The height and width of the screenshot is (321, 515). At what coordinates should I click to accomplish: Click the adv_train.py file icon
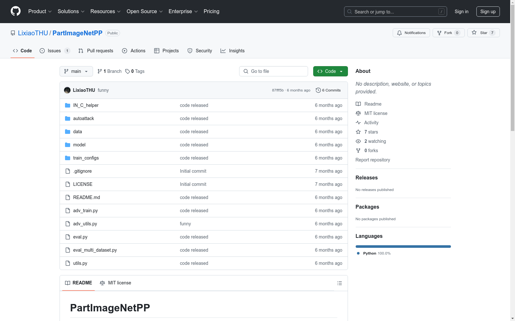(x=68, y=211)
